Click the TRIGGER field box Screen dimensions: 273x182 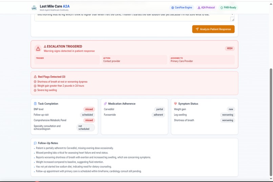point(67,60)
